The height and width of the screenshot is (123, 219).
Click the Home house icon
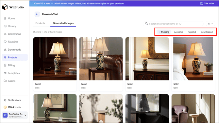point(5,18)
